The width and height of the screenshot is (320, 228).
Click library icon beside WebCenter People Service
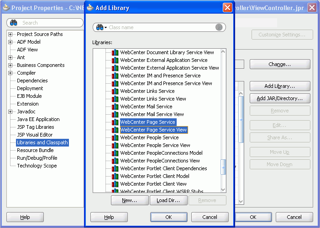coord(115,137)
